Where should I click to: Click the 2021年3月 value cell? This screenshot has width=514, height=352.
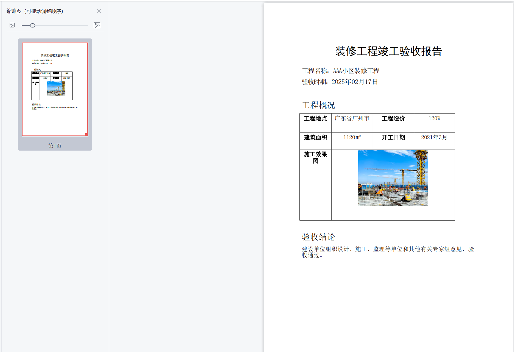click(434, 137)
